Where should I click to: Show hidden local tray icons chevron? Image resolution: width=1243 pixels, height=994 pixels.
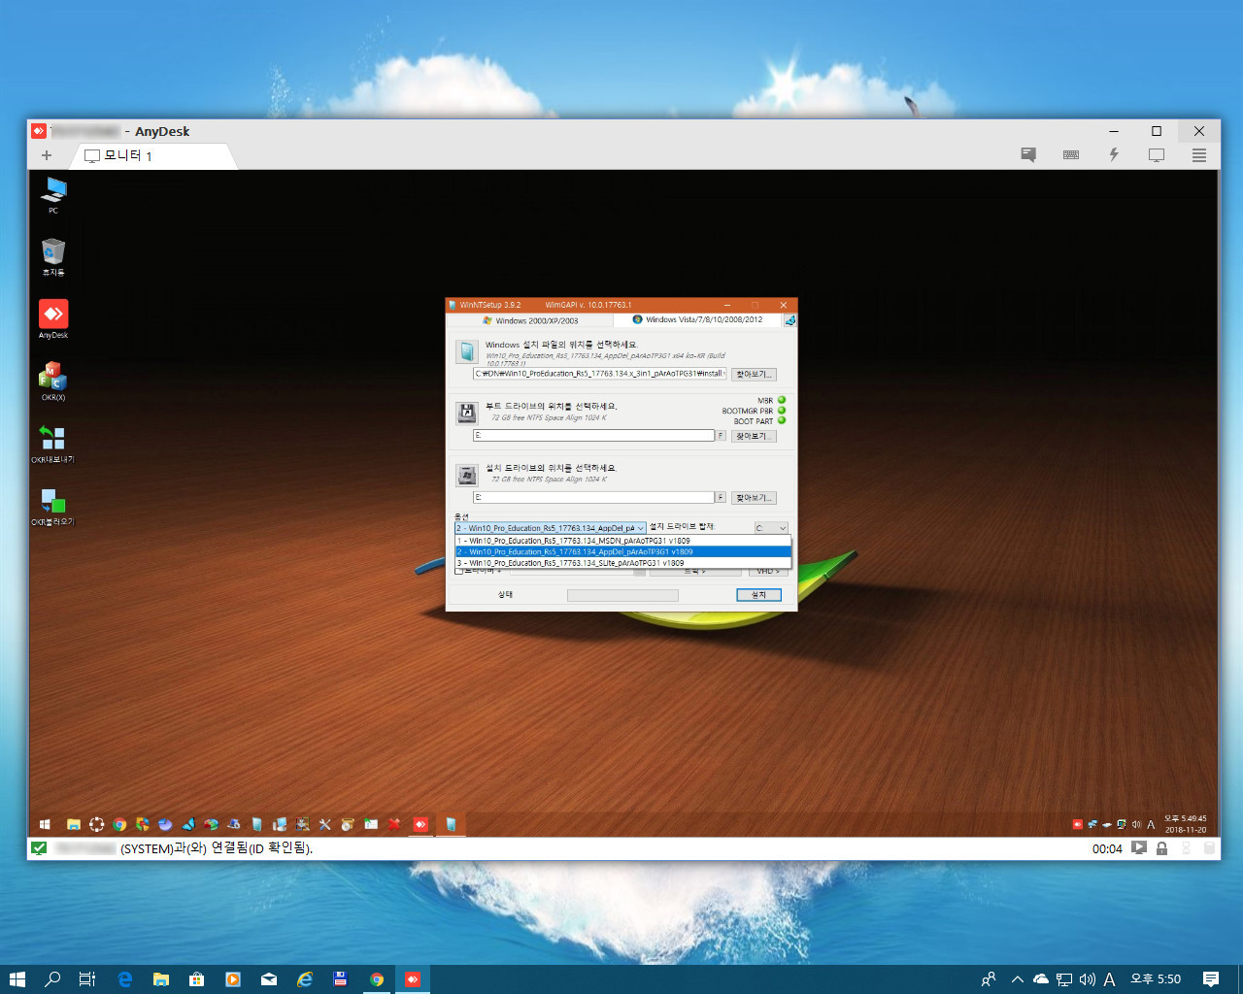click(1017, 979)
